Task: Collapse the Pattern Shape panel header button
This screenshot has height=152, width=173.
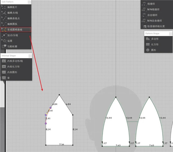Action: 169,34
